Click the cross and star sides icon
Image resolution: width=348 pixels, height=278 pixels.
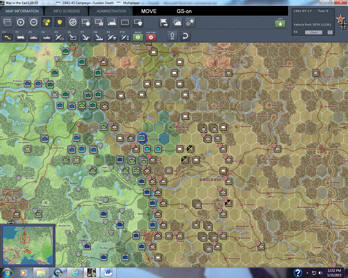pos(190,22)
